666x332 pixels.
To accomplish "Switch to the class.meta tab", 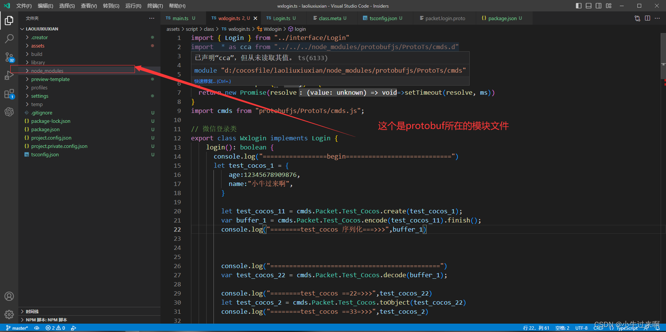I will tap(332, 18).
